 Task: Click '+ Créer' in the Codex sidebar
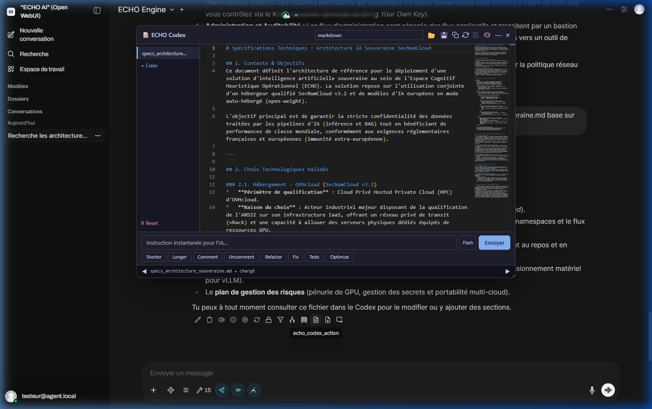(149, 66)
